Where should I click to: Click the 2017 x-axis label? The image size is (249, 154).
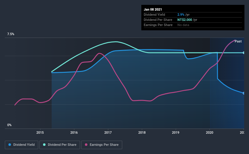tap(108, 132)
